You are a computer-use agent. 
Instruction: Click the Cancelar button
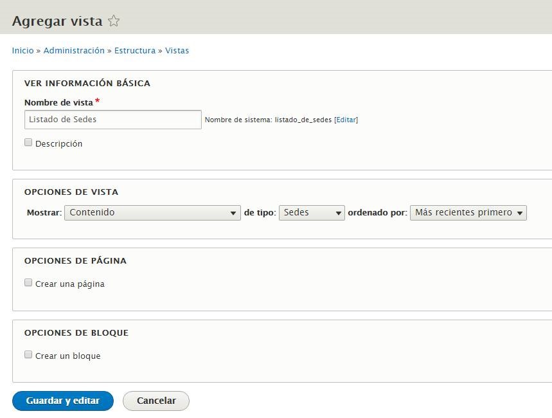coord(156,401)
